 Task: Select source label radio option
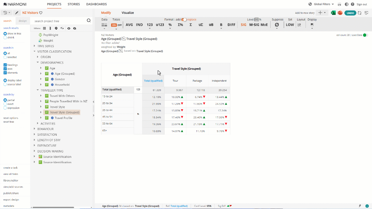[x=5, y=84]
